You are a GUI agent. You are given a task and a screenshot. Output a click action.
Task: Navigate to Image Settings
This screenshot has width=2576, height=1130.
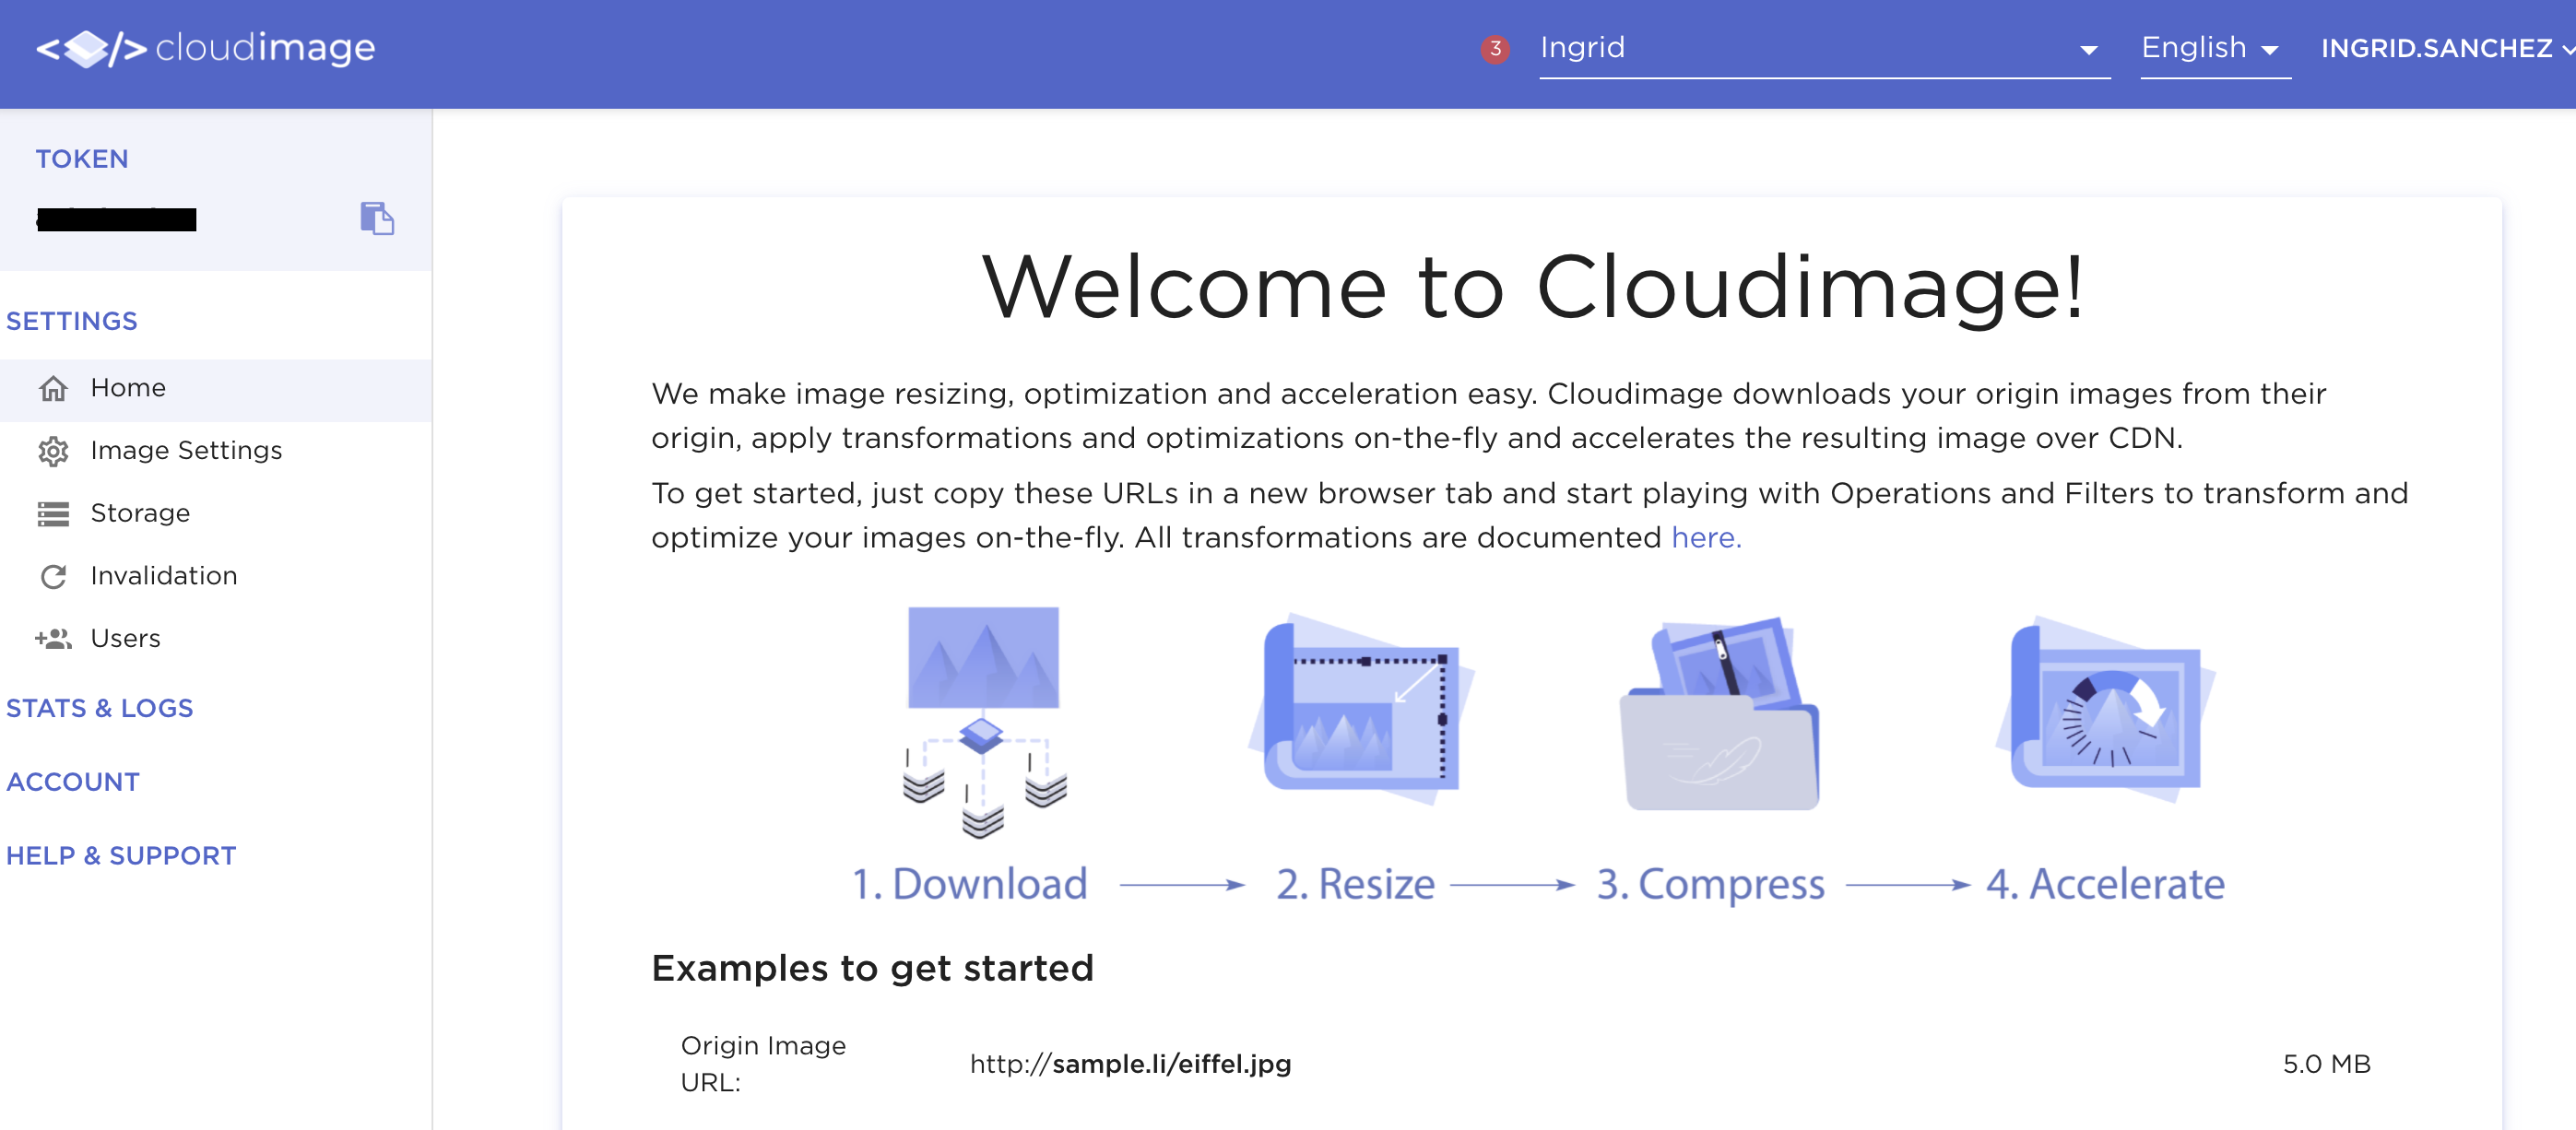pos(186,451)
